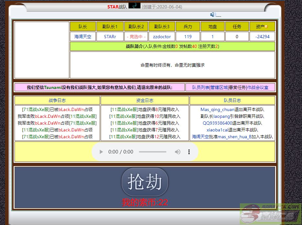
Task: Go to the 管辖区域 section
Action: coord(219,87)
